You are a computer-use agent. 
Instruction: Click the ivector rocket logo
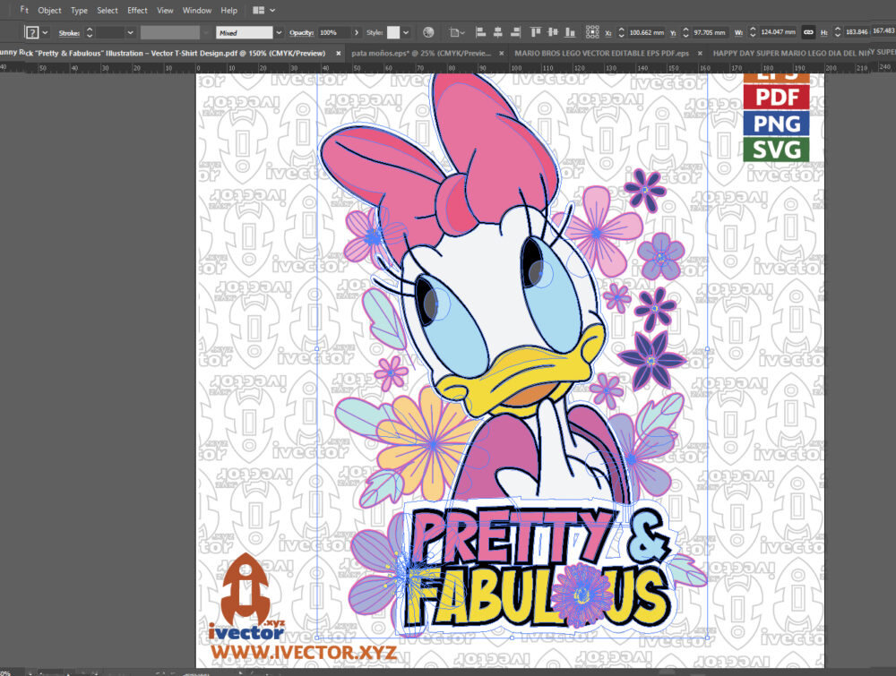point(246,596)
